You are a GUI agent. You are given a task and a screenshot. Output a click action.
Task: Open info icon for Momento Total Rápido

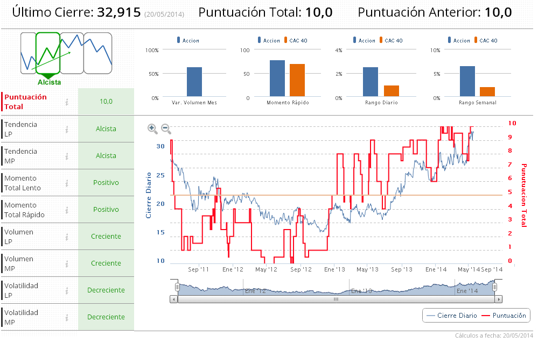(x=67, y=210)
